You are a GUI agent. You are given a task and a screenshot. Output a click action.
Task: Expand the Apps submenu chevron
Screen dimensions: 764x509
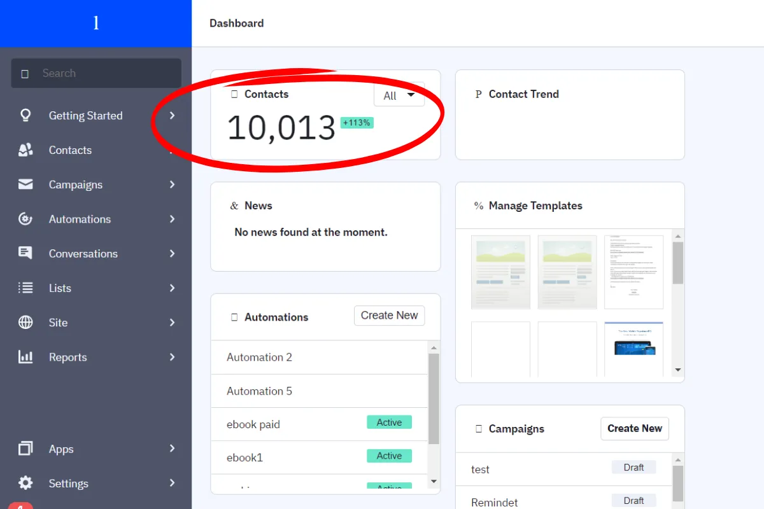[x=172, y=449]
